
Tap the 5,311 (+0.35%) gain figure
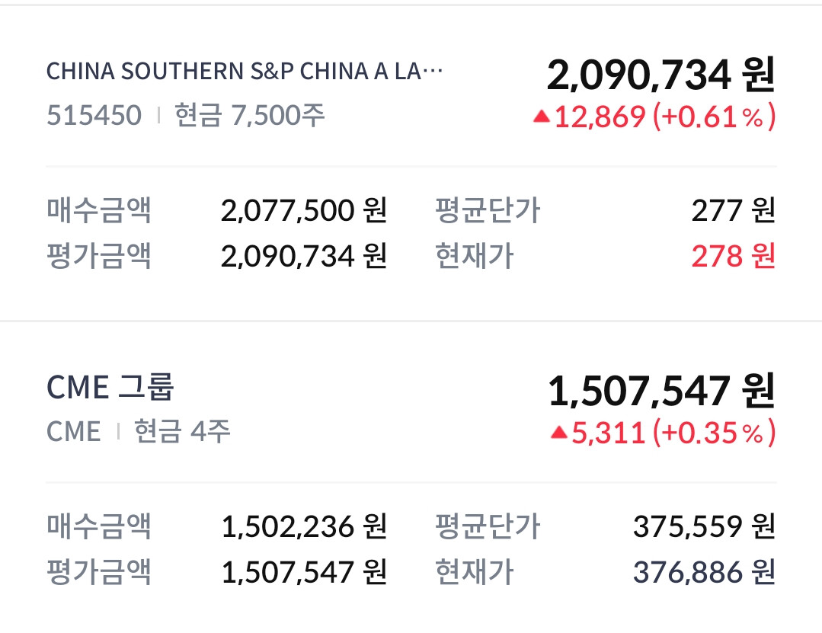pyautogui.click(x=673, y=433)
